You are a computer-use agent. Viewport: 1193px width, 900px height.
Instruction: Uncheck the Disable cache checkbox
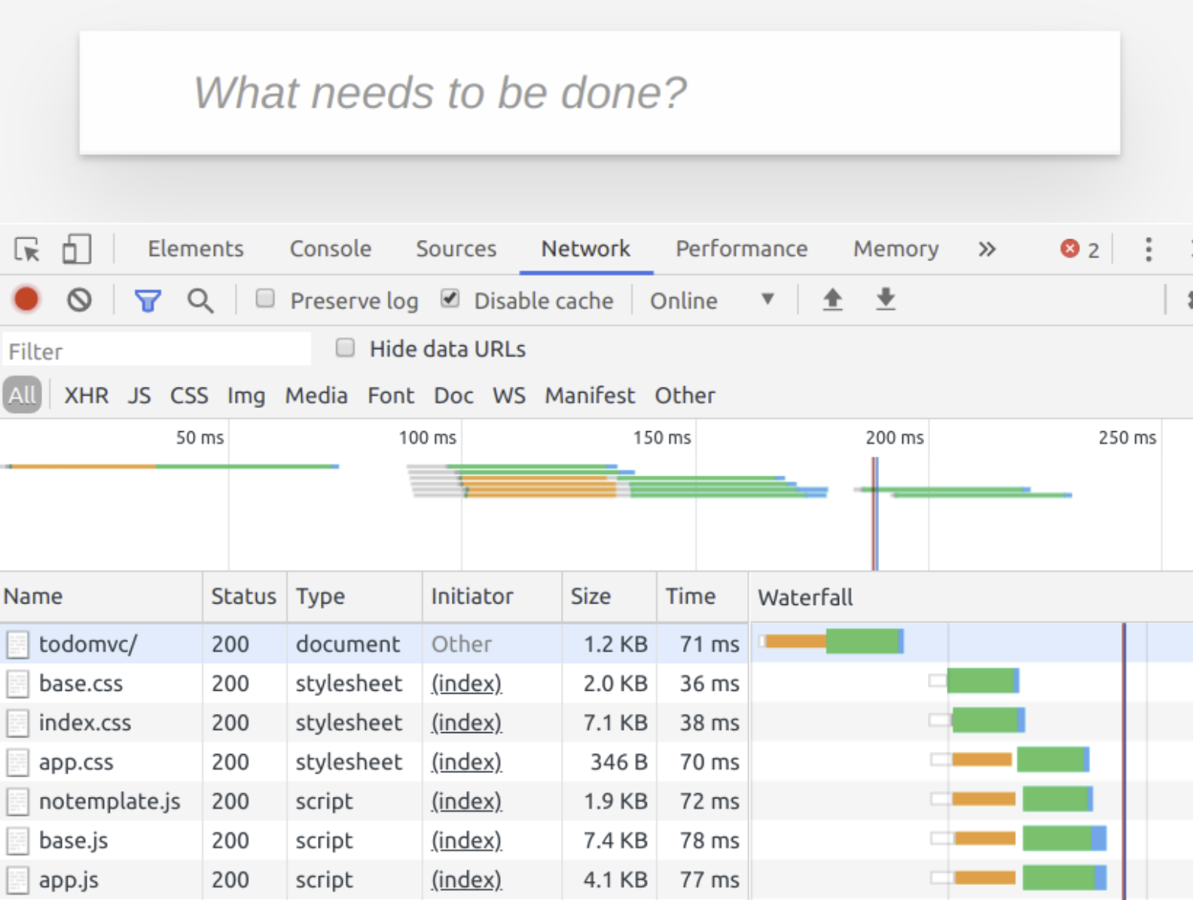tap(450, 299)
